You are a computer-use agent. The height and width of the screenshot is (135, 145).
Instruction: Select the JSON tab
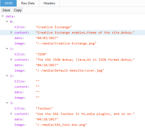[x=8, y=3]
